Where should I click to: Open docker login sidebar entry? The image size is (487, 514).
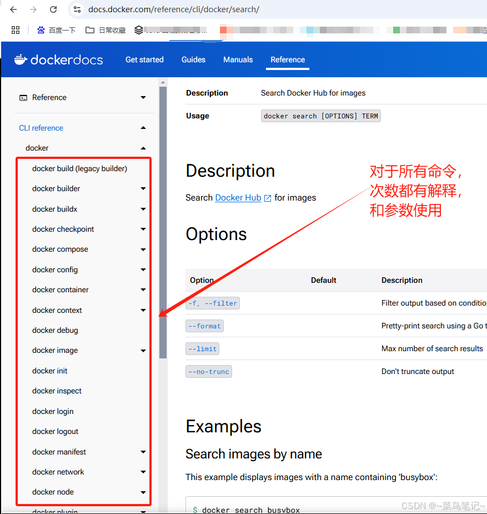pos(53,411)
